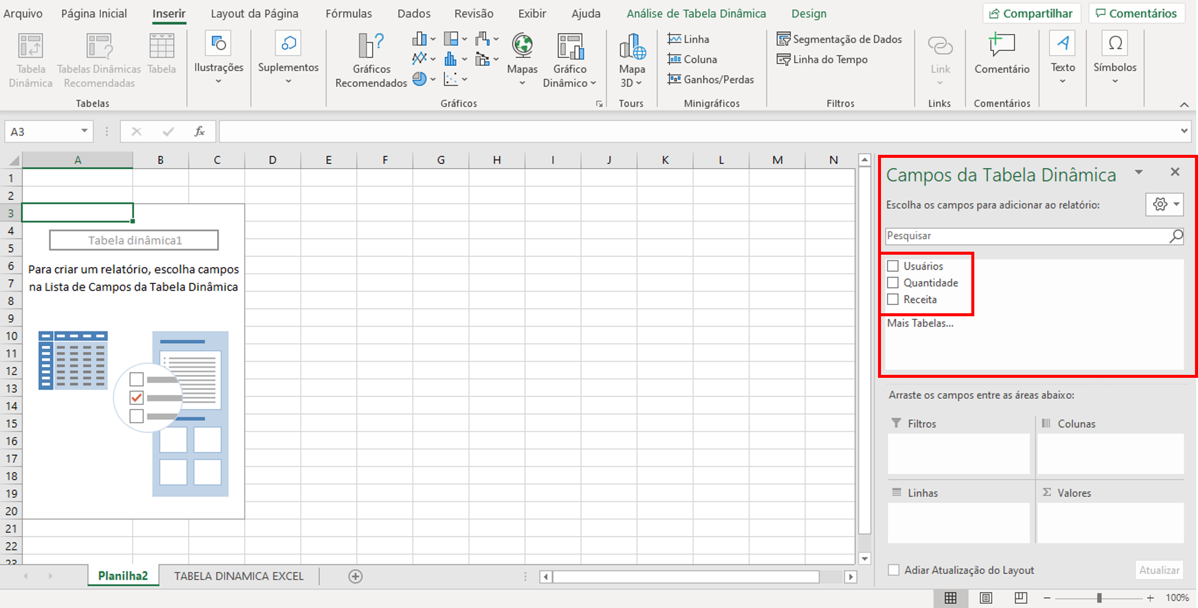
Task: Insert a Ganhos/Perdas sparkline
Action: pyautogui.click(x=711, y=80)
